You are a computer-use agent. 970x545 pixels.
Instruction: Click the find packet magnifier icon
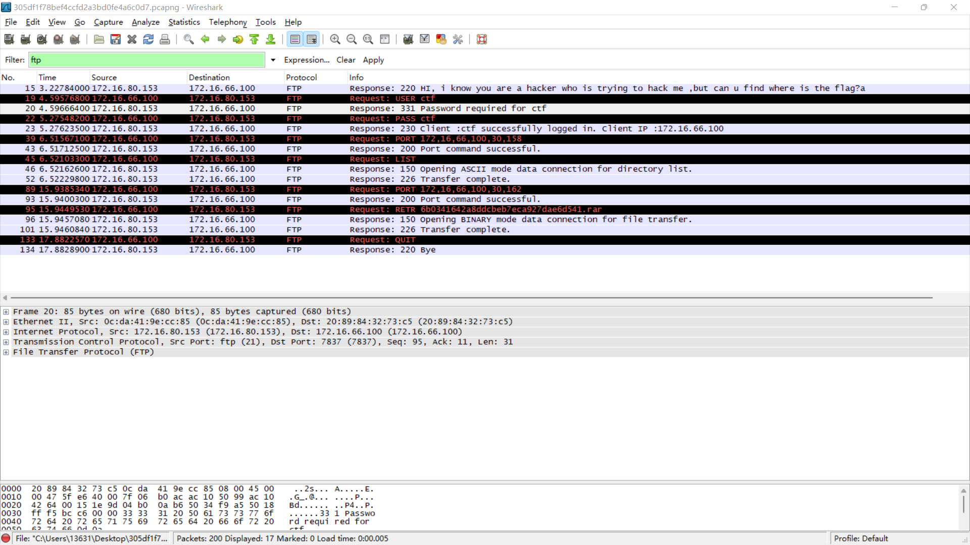tap(188, 39)
